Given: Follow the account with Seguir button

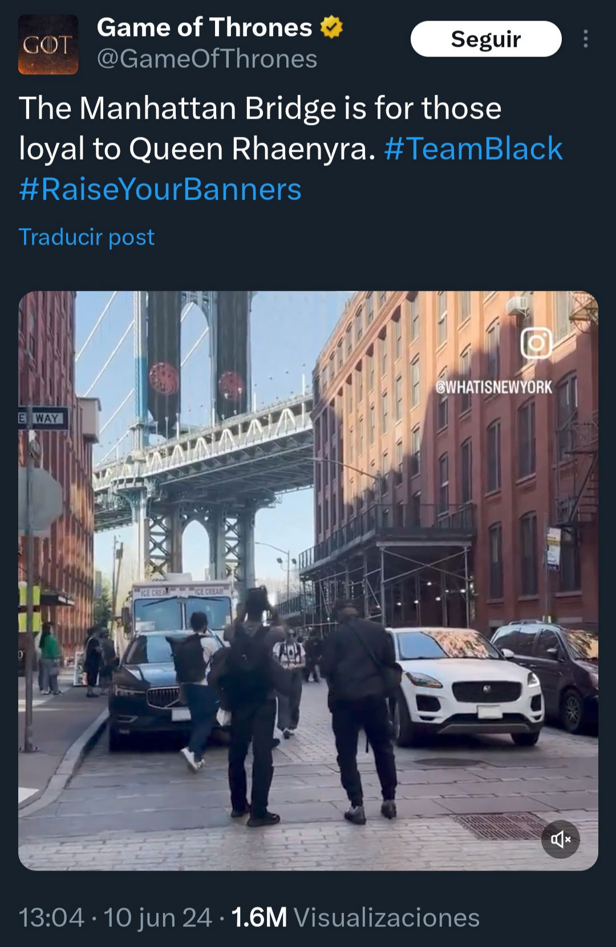Looking at the screenshot, I should (x=486, y=39).
